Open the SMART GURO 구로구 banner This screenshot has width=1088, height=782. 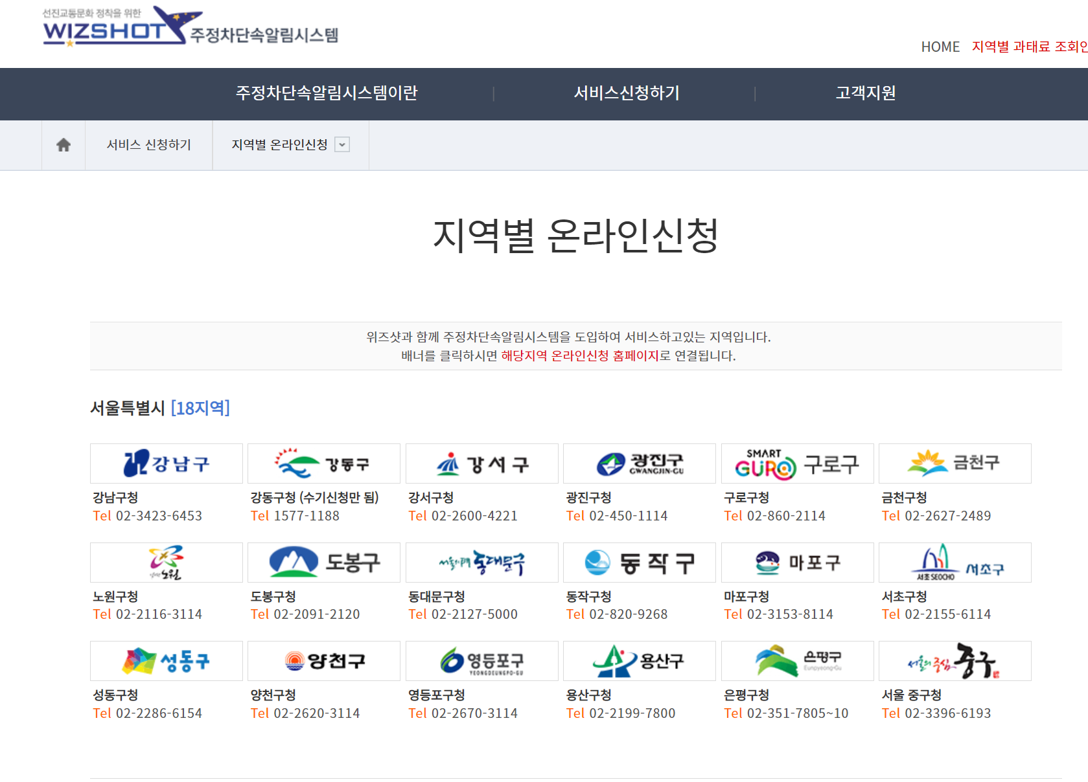pyautogui.click(x=798, y=464)
